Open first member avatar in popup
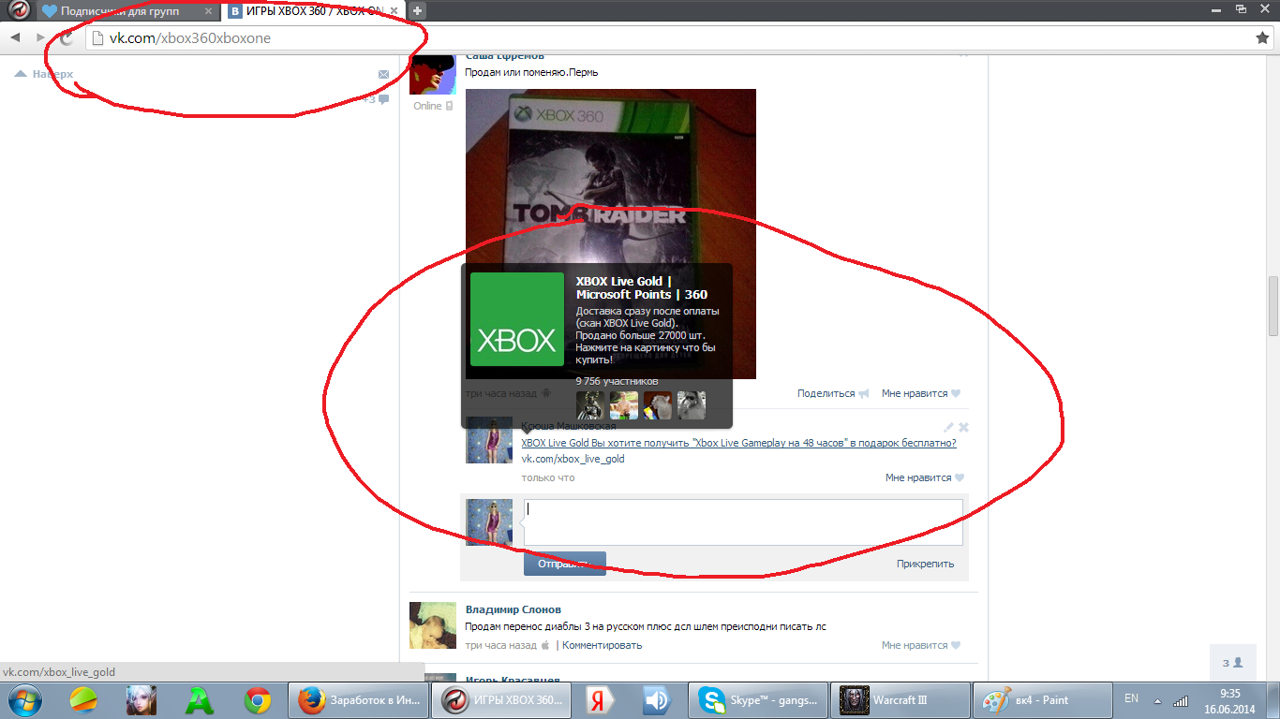This screenshot has height=719, width=1280. click(590, 405)
